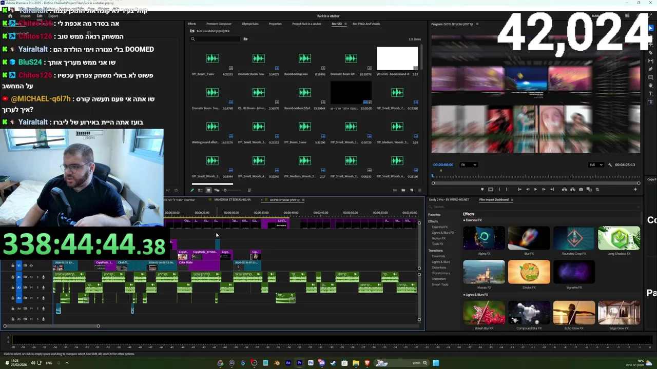The image size is (657, 369).
Task: Open the Film Impact Dashboard panel menu
Action: tap(512, 200)
